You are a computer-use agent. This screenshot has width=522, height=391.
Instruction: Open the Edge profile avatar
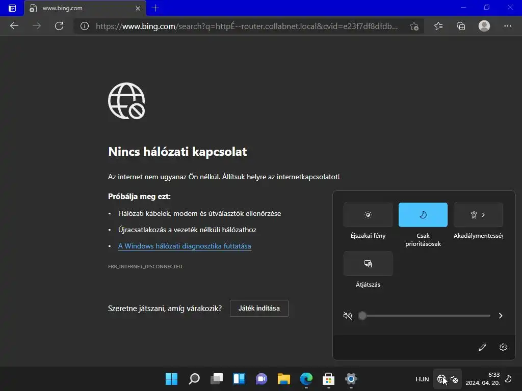484,26
